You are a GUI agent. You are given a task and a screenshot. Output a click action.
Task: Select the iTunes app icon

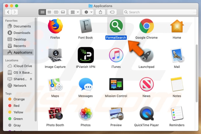click(116, 55)
